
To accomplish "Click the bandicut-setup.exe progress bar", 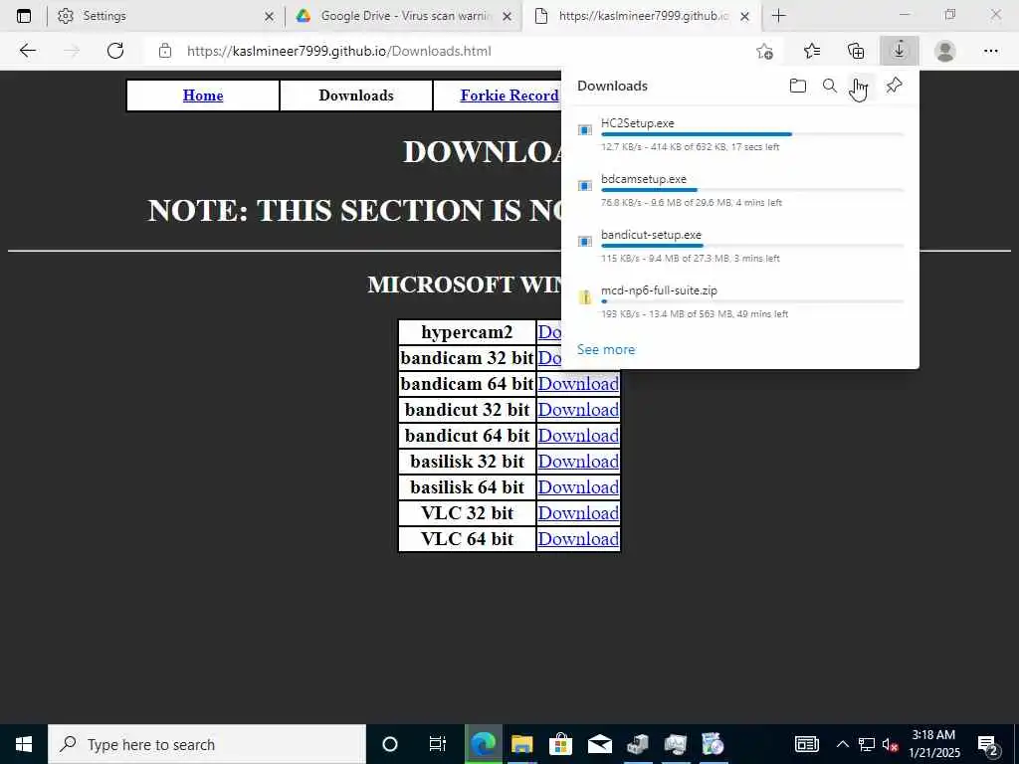I will pos(752,247).
